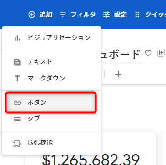Image resolution: width=166 pixels, height=165 pixels.
Task: Open the 追加 (Add) menu button
Action: [x=40, y=15]
